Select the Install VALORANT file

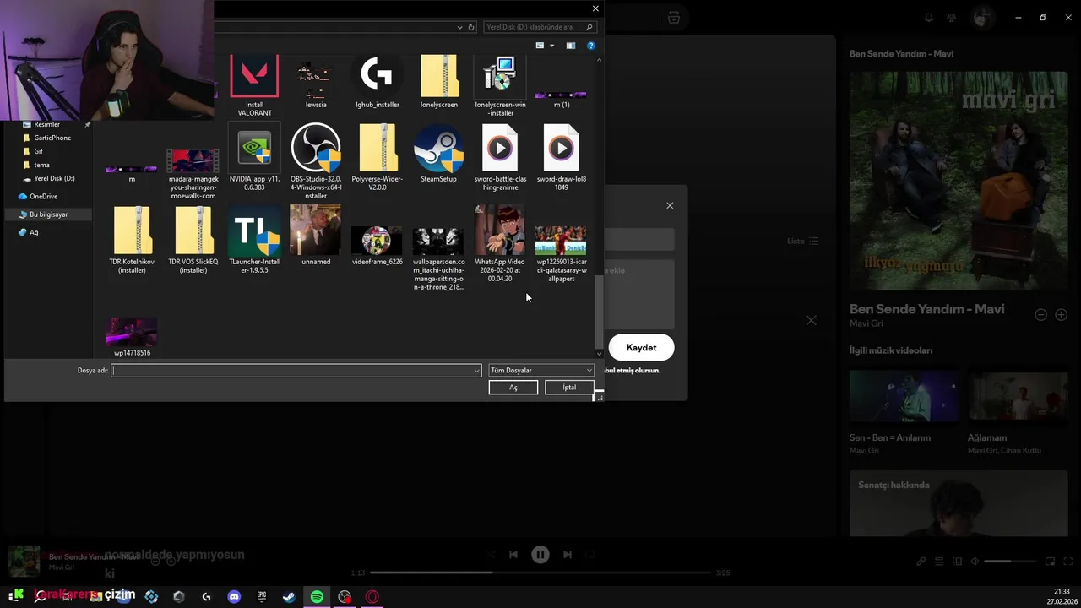click(254, 84)
